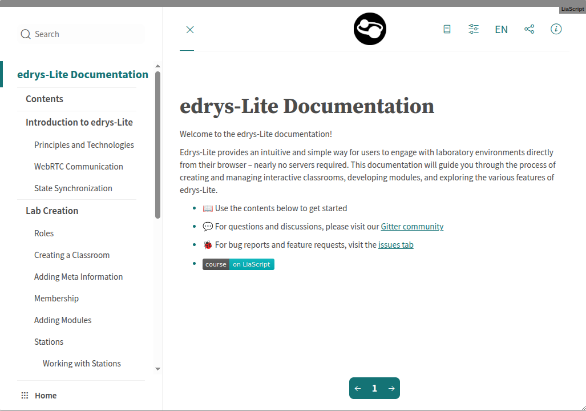Image resolution: width=586 pixels, height=411 pixels.
Task: Show course information icon
Action: point(556,29)
